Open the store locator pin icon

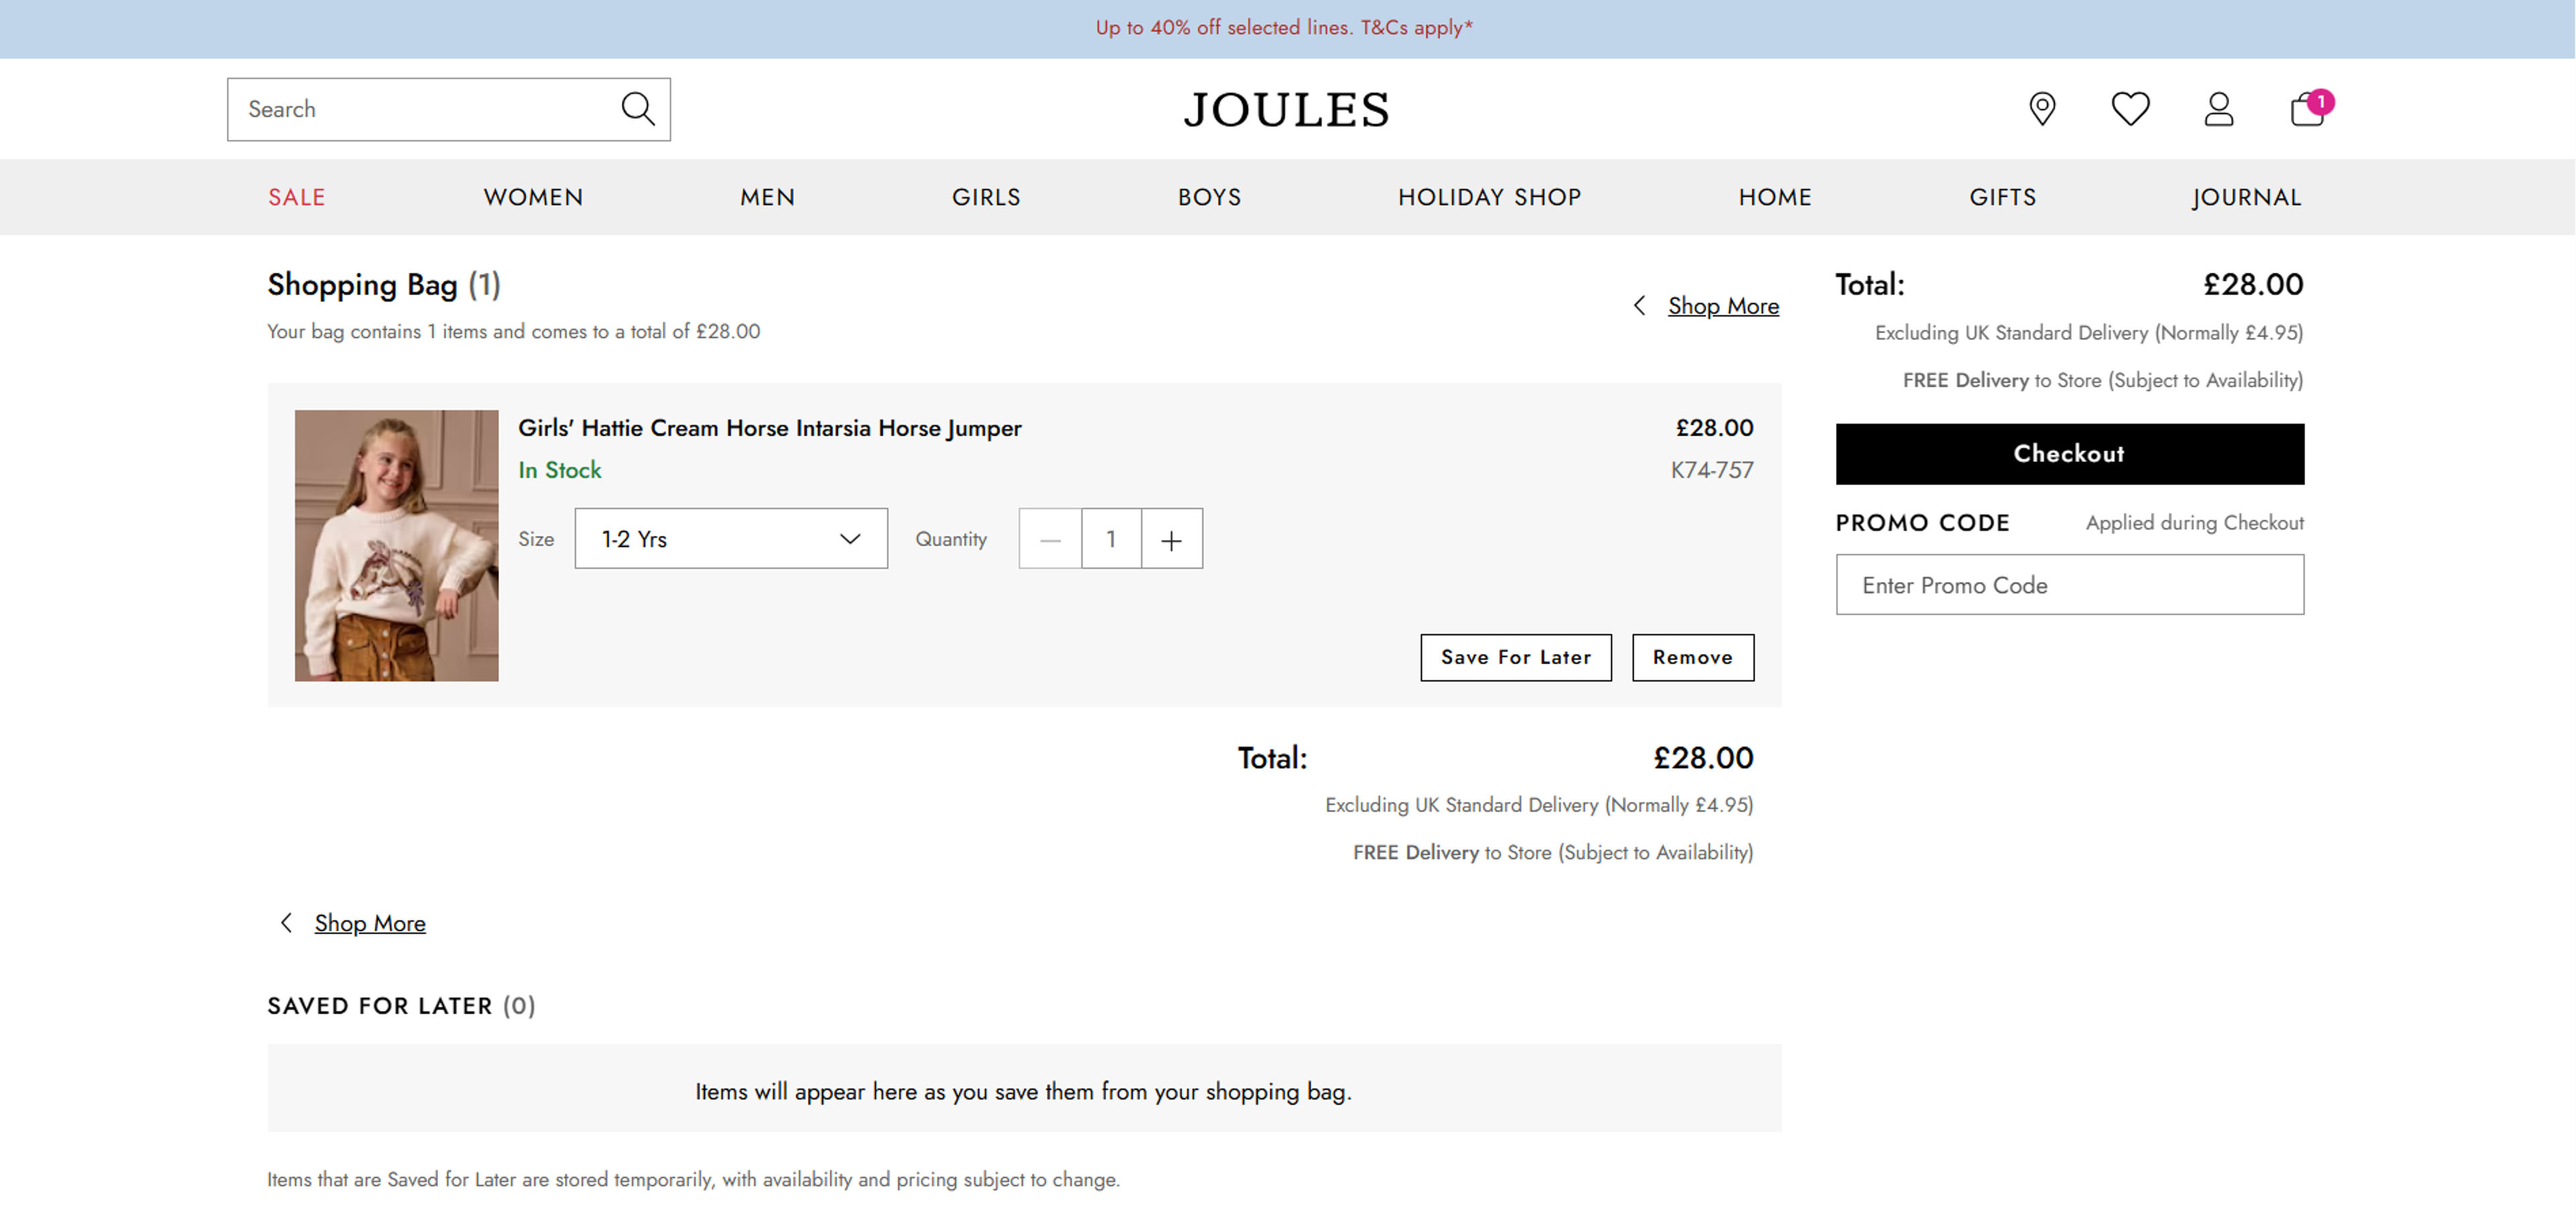pyautogui.click(x=2042, y=109)
